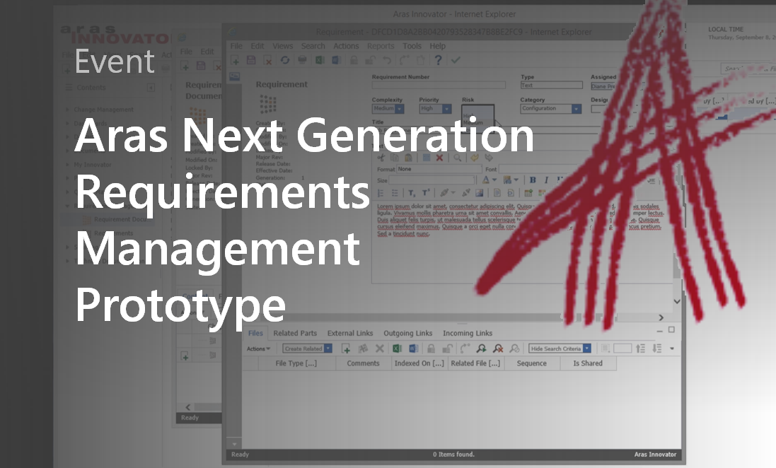Expand the Create Related dropdown
The height and width of the screenshot is (468, 776).
pos(328,348)
